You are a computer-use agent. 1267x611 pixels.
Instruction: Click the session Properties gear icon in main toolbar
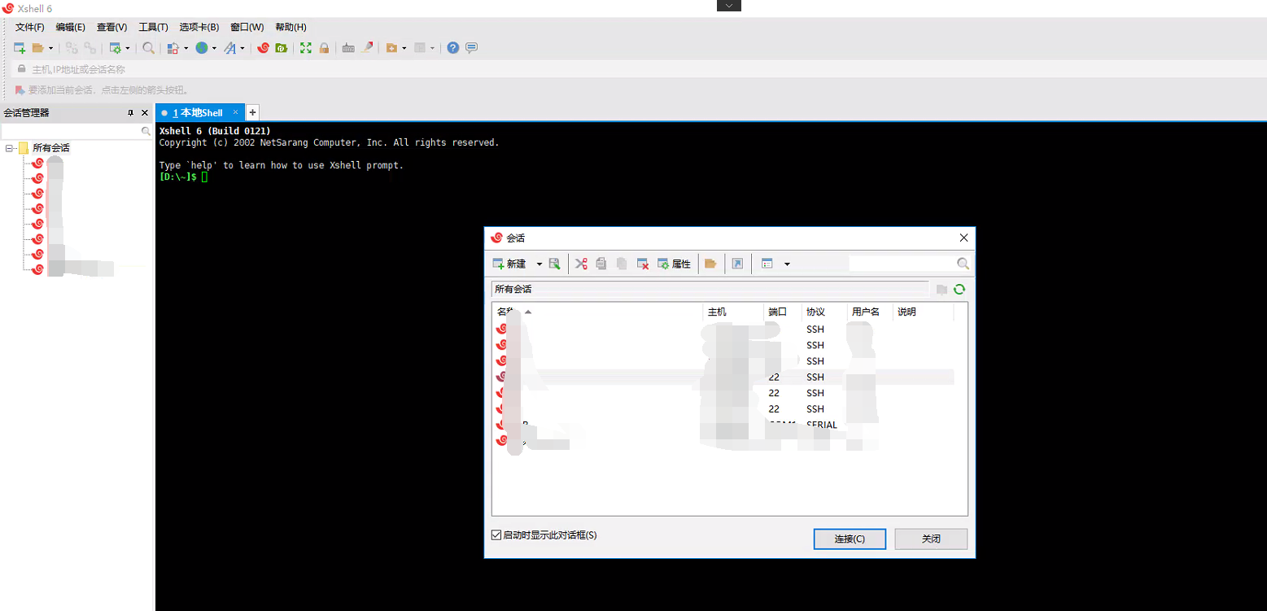(116, 48)
